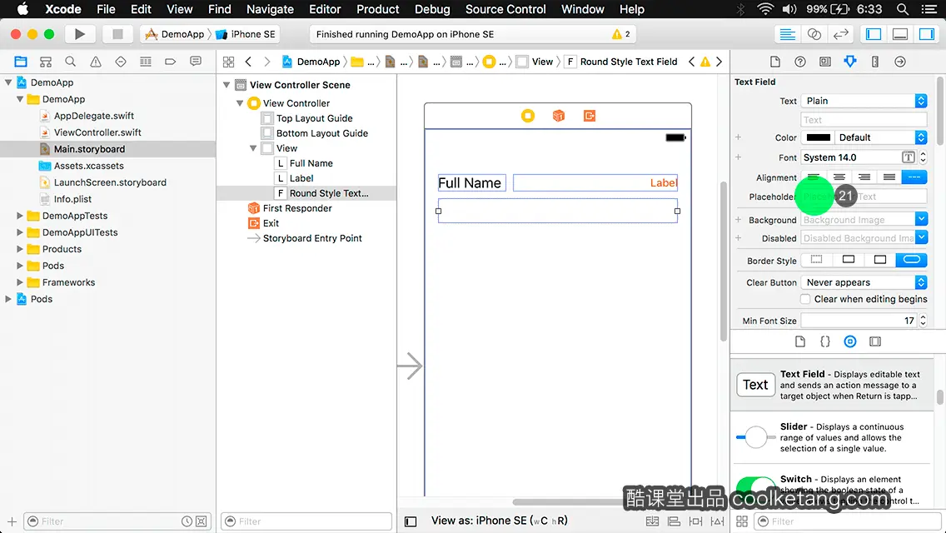Click the View Controller icon in scene dock
Screen dimensions: 946x533
point(528,115)
